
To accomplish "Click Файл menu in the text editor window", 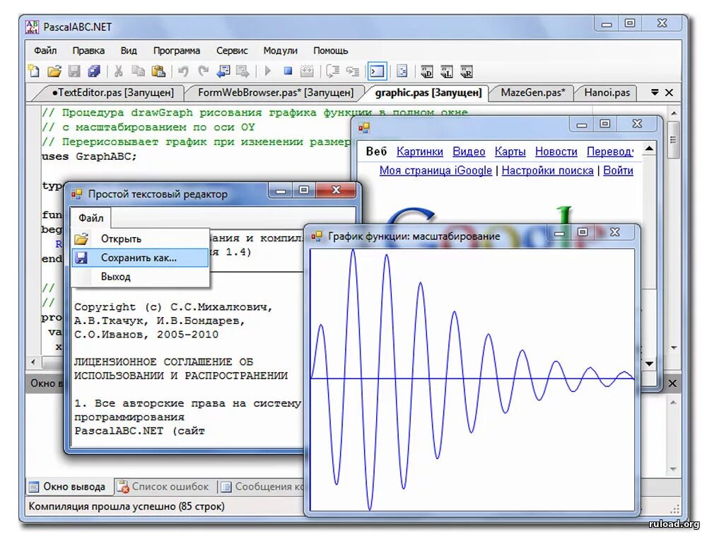I will [x=90, y=218].
